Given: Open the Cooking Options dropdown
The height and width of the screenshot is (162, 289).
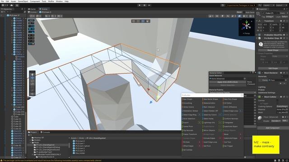Looking at the screenshot, I should pyautogui.click(x=282, y=107).
